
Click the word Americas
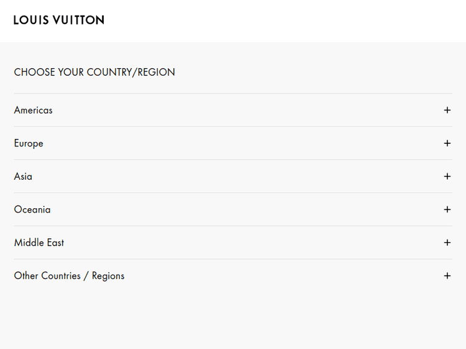coord(33,110)
